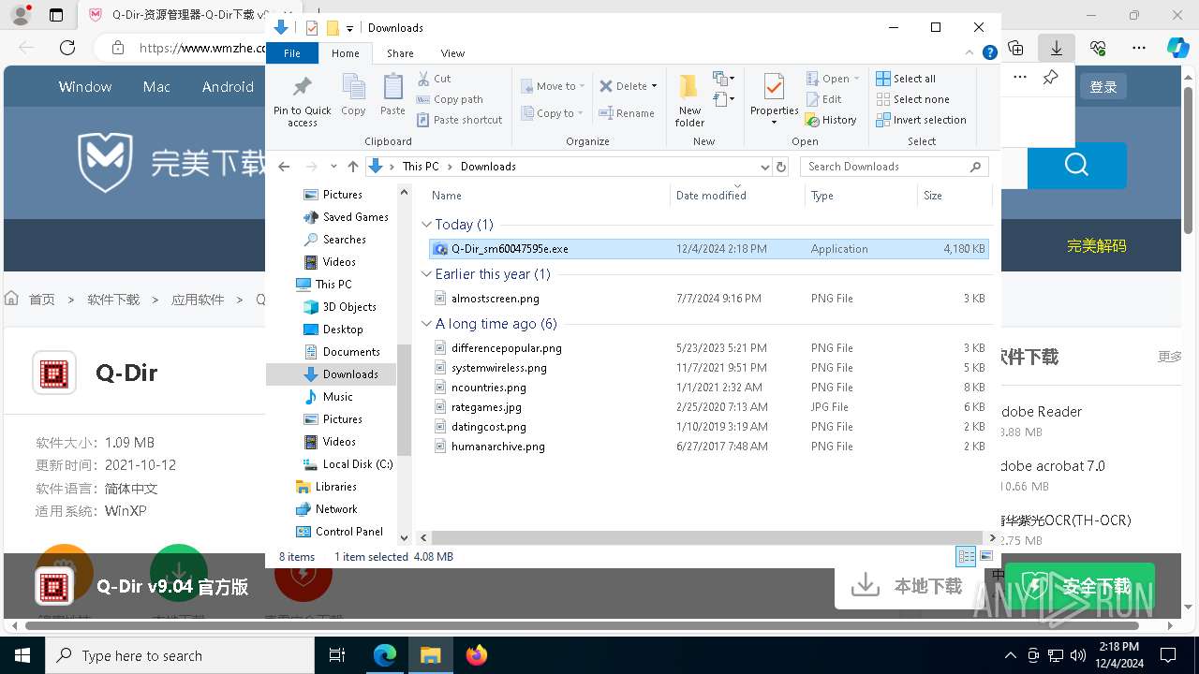1199x674 pixels.
Task: Click the Rename command
Action: click(x=627, y=113)
